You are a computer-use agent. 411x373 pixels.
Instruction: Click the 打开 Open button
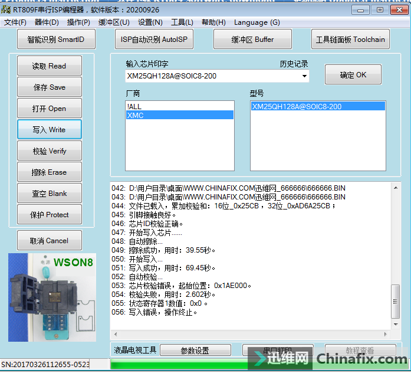pos(50,109)
